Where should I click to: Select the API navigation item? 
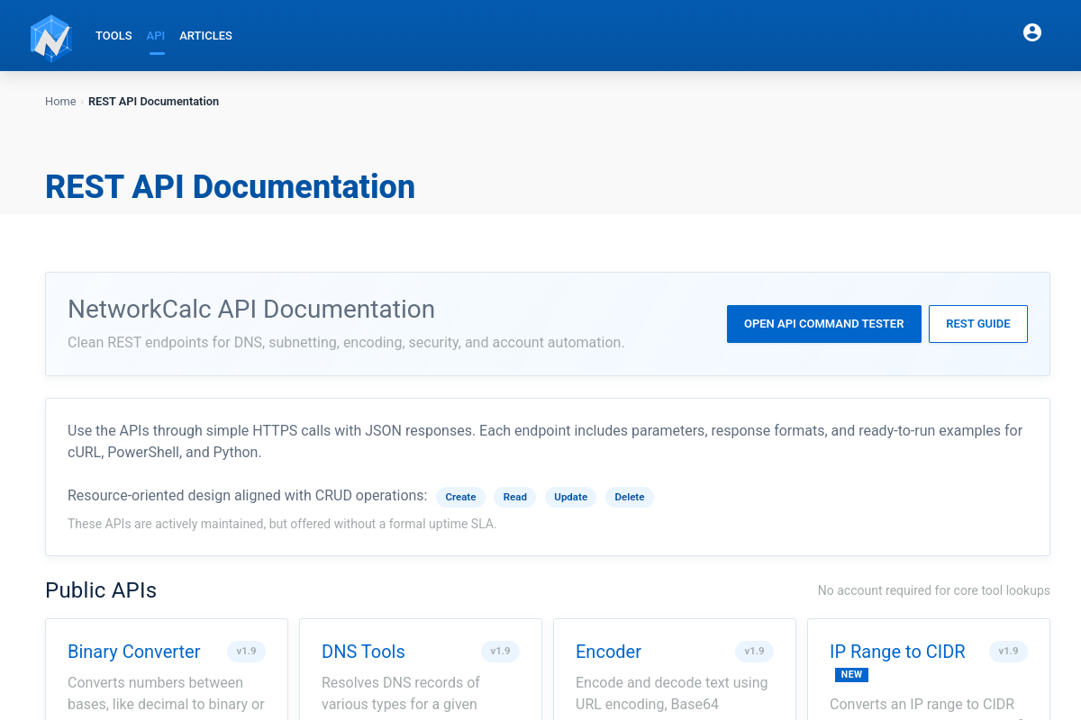156,36
